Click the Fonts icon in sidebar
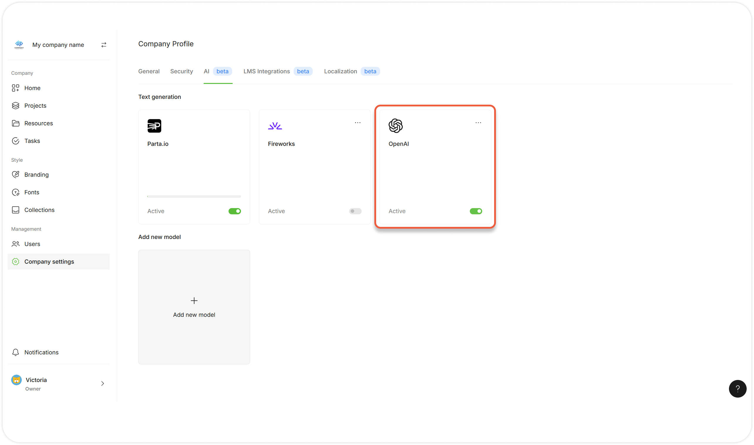The height and width of the screenshot is (445, 754). (x=15, y=192)
